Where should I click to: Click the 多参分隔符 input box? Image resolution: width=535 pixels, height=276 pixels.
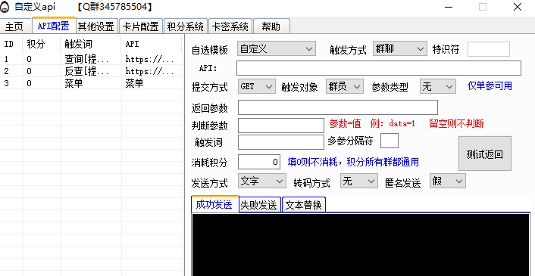[390, 141]
